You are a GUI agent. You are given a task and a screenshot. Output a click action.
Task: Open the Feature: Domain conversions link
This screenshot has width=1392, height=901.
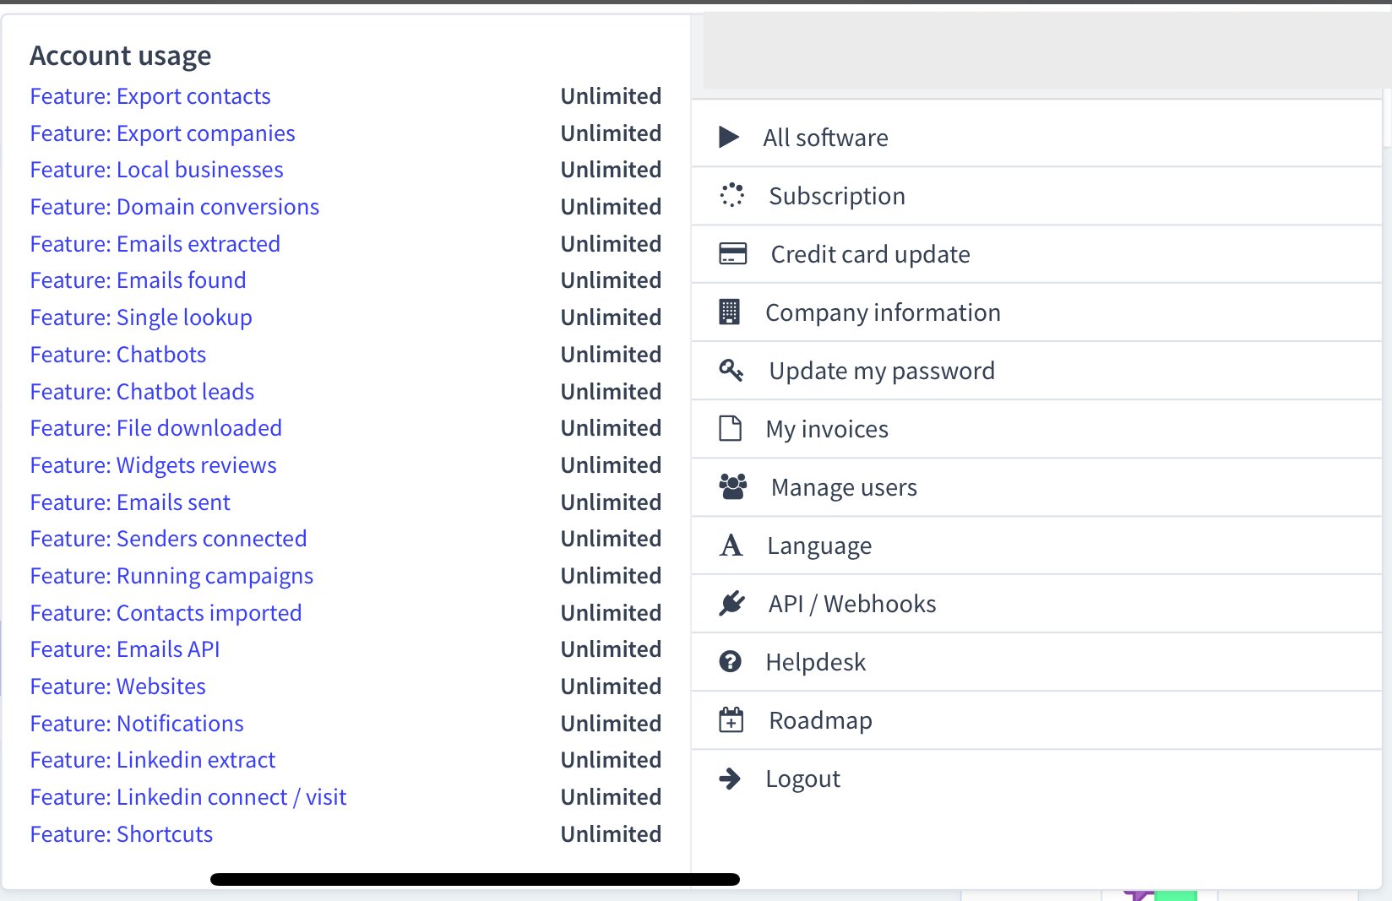tap(175, 207)
